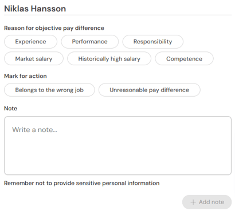Click the divider line under employee name
The image size is (235, 215).
(118, 15)
